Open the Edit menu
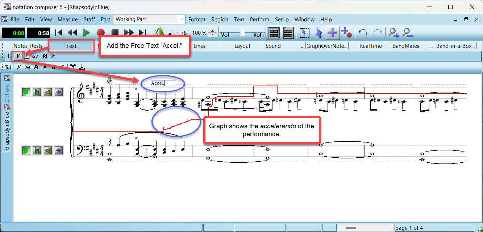The image size is (483, 232). coord(30,20)
